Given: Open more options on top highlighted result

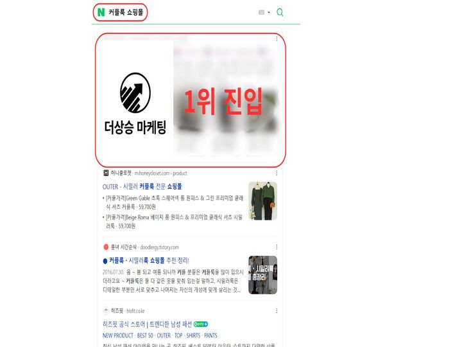Looking at the screenshot, I should pyautogui.click(x=277, y=39).
